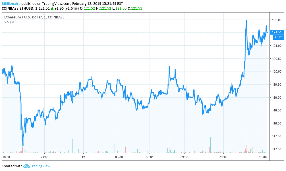Click the price line's highest peak near 122.00

point(246,20)
